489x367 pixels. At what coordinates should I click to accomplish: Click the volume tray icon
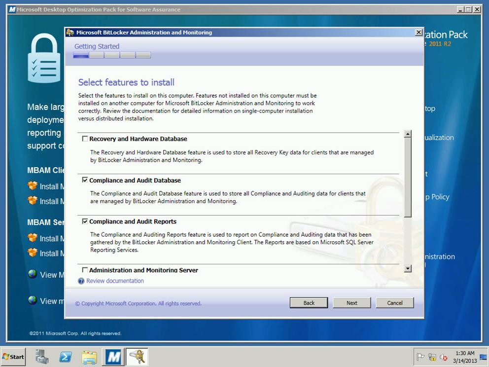(444, 357)
